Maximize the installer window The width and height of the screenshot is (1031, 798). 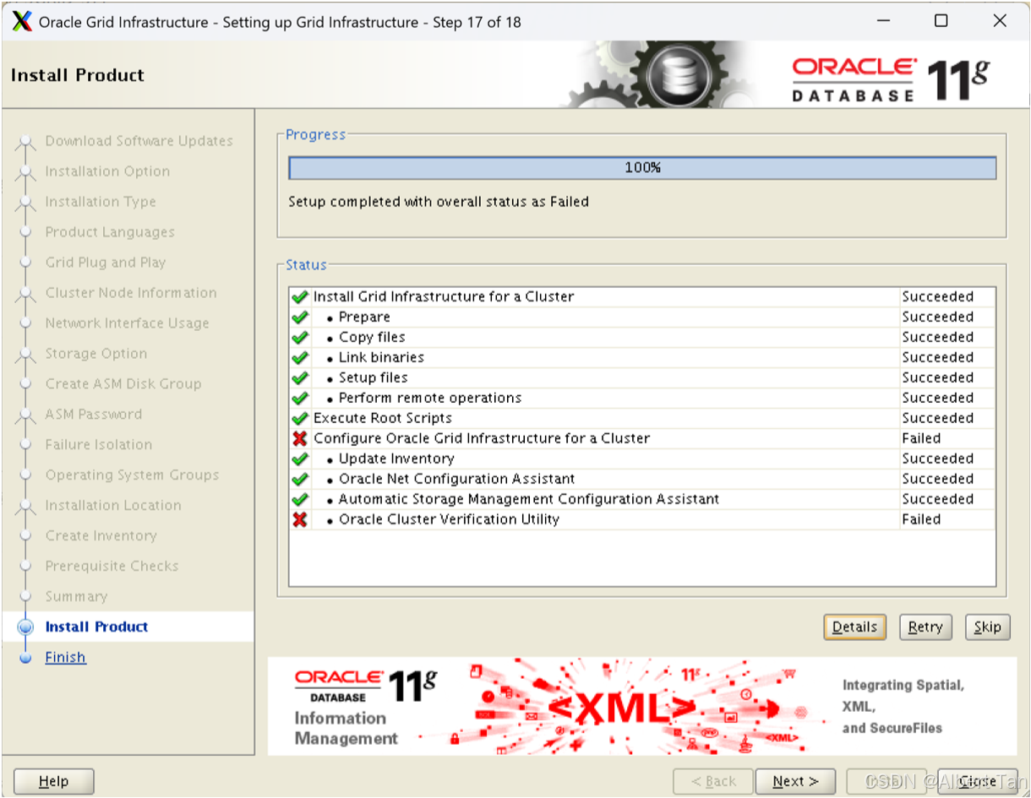pos(941,21)
